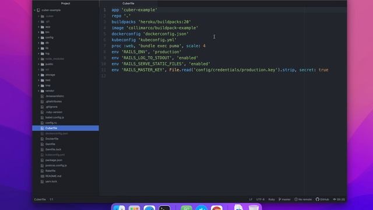Image resolution: width=373 pixels, height=210 pixels.
Task: Expand the storage folder
Action: (x=38, y=75)
